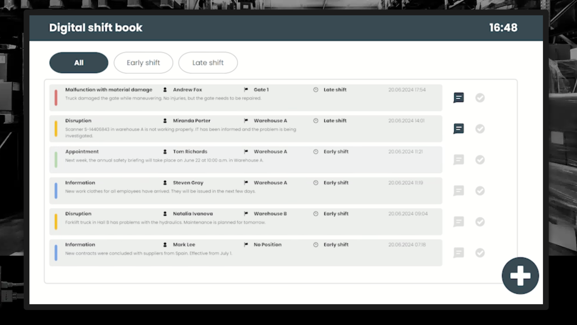Open comments on Mark Lee's Information entry
The image size is (577, 325).
pos(459,253)
